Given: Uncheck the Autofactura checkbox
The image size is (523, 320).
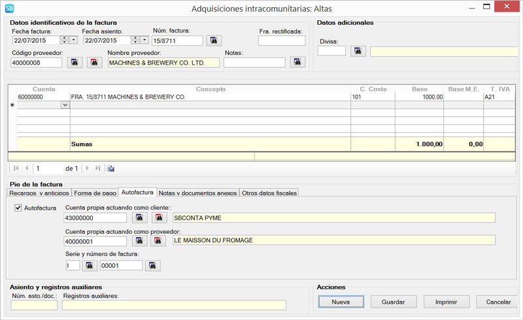Looking at the screenshot, I should (18, 208).
